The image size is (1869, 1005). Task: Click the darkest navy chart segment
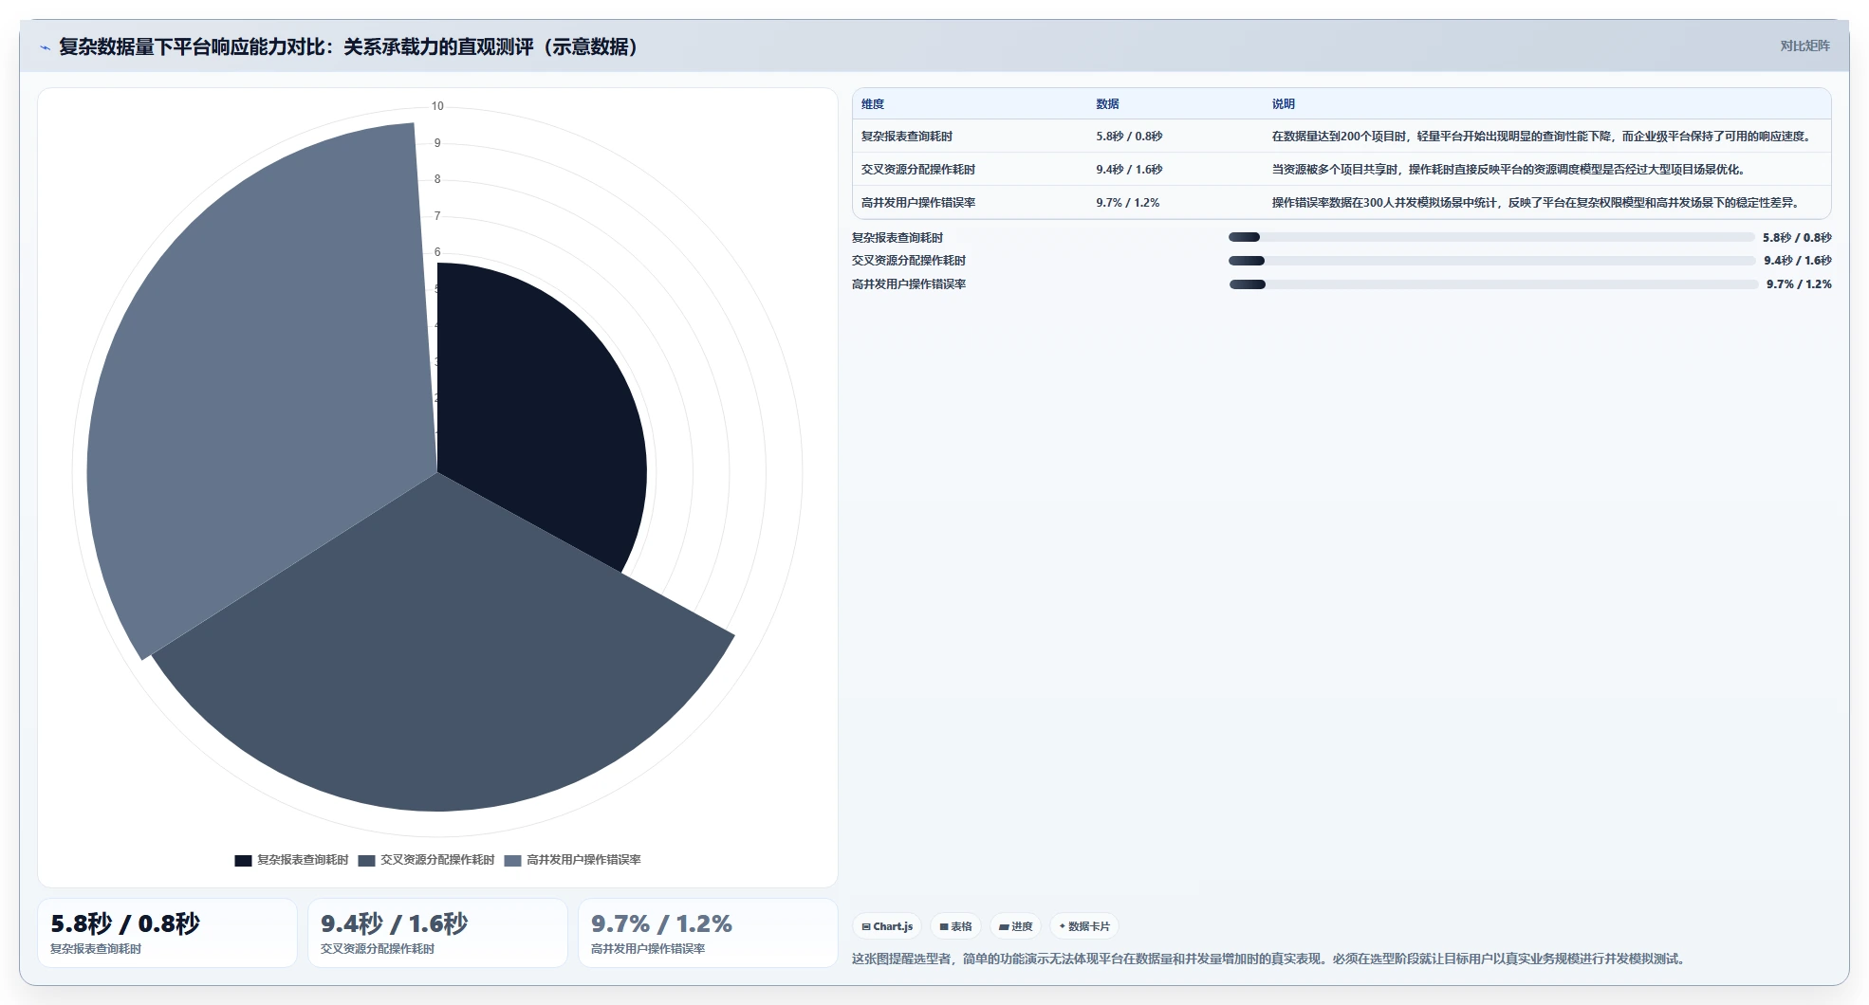click(x=541, y=417)
